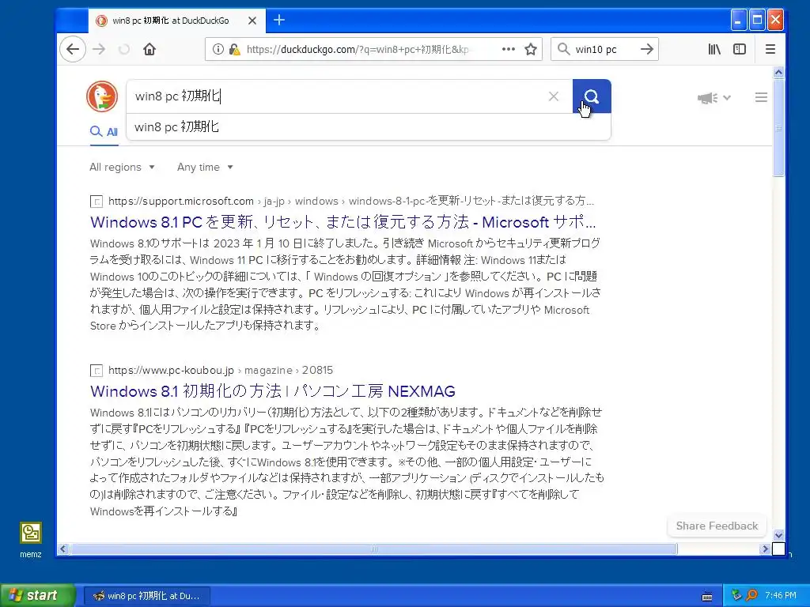Open the page actions three-dot menu
The width and height of the screenshot is (810, 607).
[x=509, y=50]
